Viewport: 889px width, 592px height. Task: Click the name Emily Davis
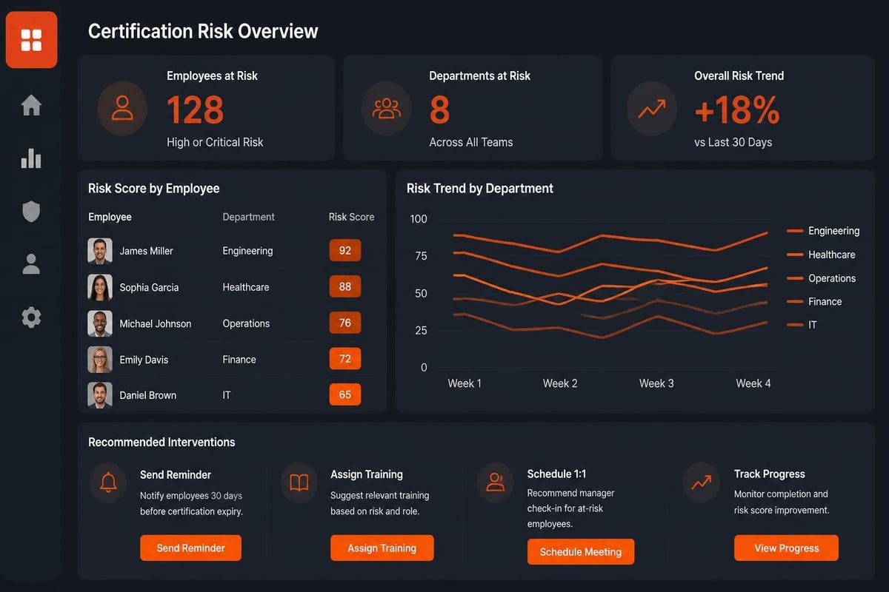(144, 360)
